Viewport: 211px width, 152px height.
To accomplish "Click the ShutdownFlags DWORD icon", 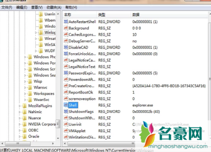I will pyautogui.click(x=66, y=111).
